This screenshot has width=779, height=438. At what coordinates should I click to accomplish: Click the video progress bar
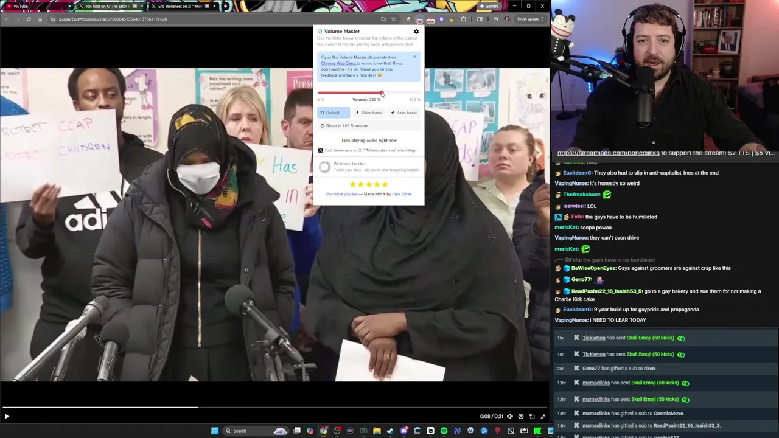click(274, 407)
